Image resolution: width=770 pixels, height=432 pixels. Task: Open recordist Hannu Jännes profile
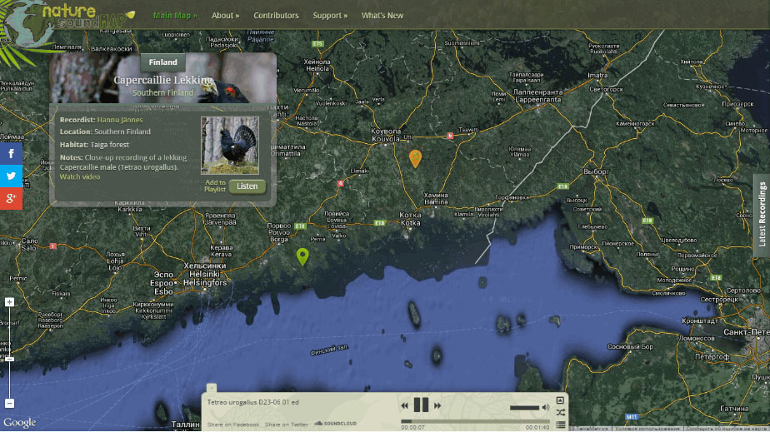120,120
